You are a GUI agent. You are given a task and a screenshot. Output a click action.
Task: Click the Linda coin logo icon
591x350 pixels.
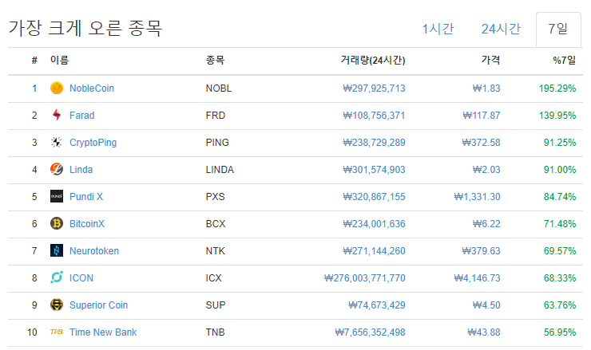57,170
